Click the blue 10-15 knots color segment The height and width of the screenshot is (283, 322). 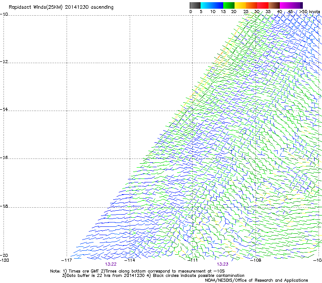point(218,5)
